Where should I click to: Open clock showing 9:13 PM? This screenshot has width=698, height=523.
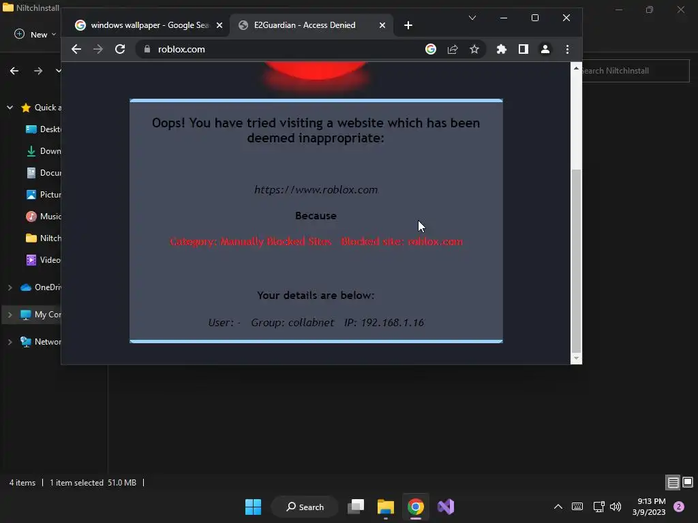(649, 507)
